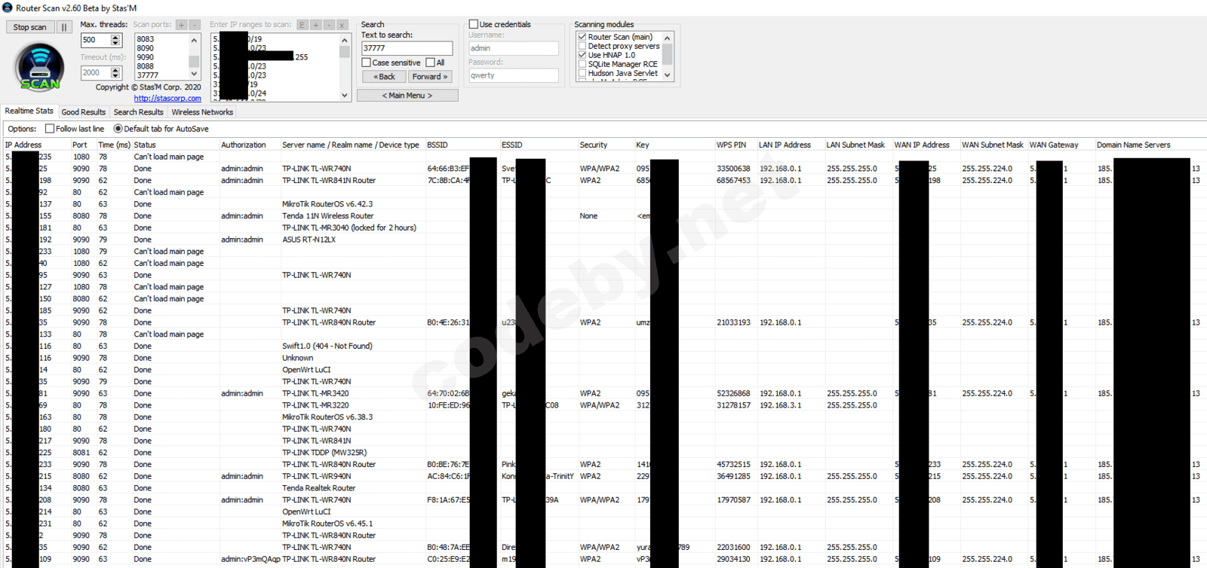Image resolution: width=1207 pixels, height=568 pixels.
Task: Enable Detect proxy servers module
Action: [582, 46]
